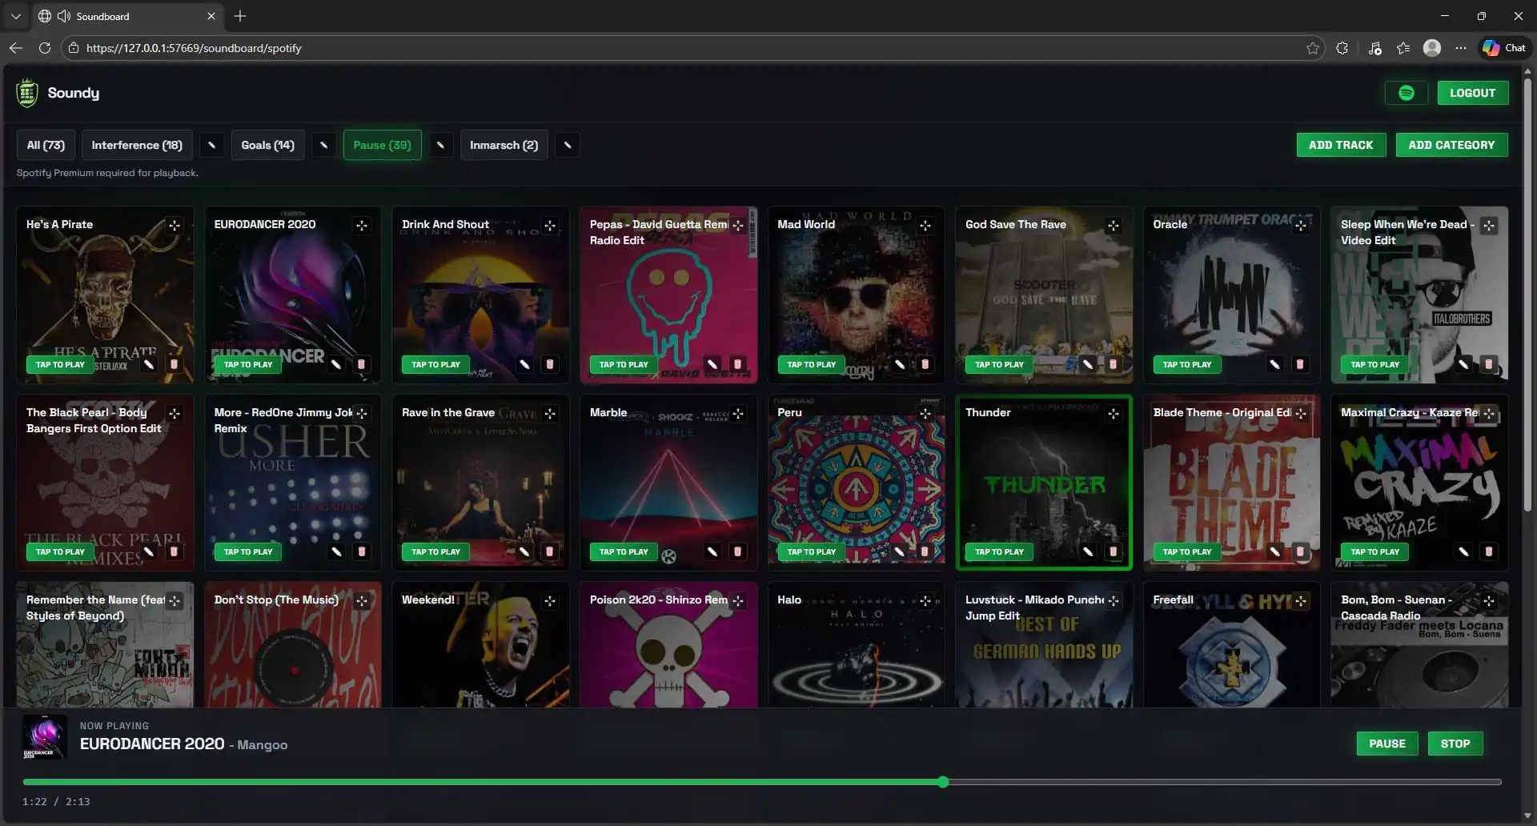
Task: Click the move handle on Oracle card
Action: (1301, 226)
